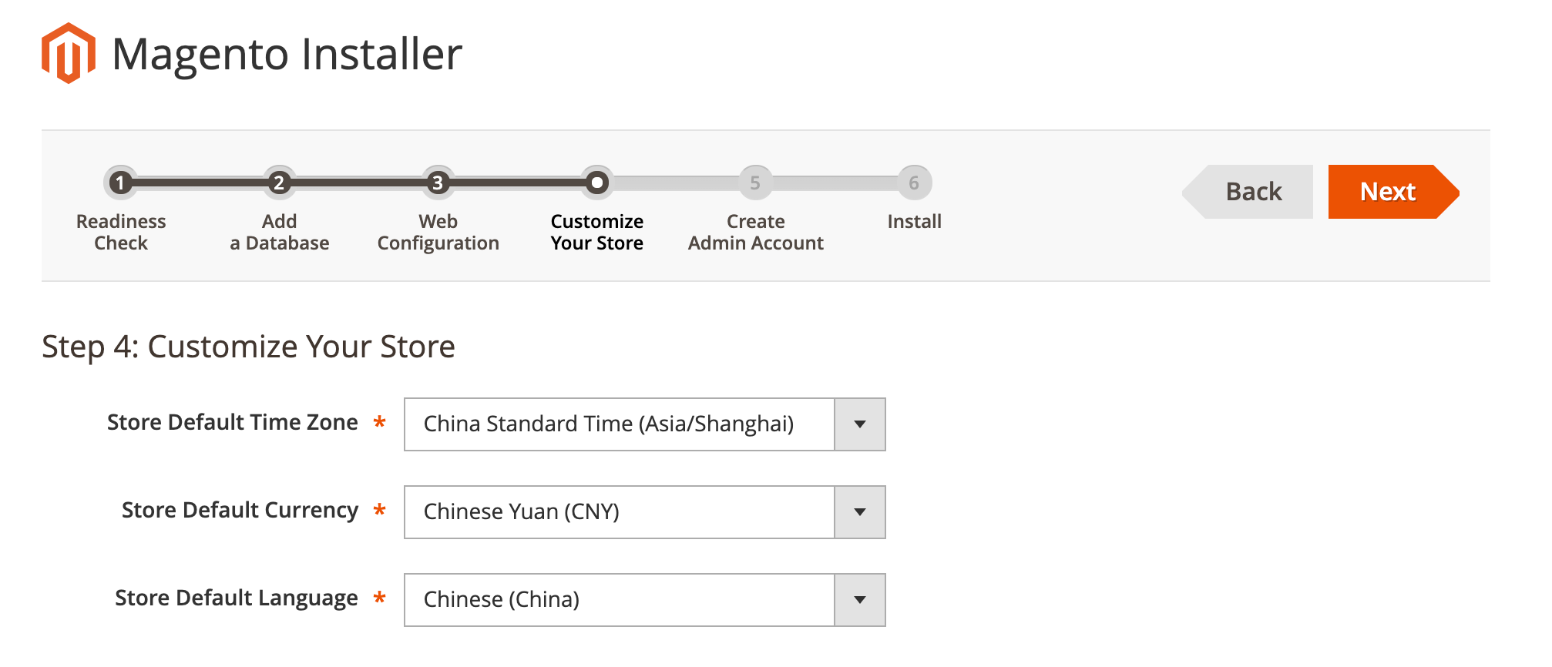The image size is (1552, 667).
Task: Click step 2 circle in progress bar
Action: coord(279,183)
